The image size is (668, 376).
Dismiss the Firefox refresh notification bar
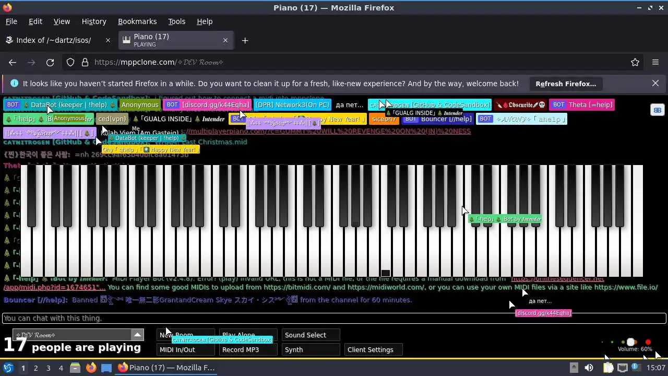click(x=655, y=84)
